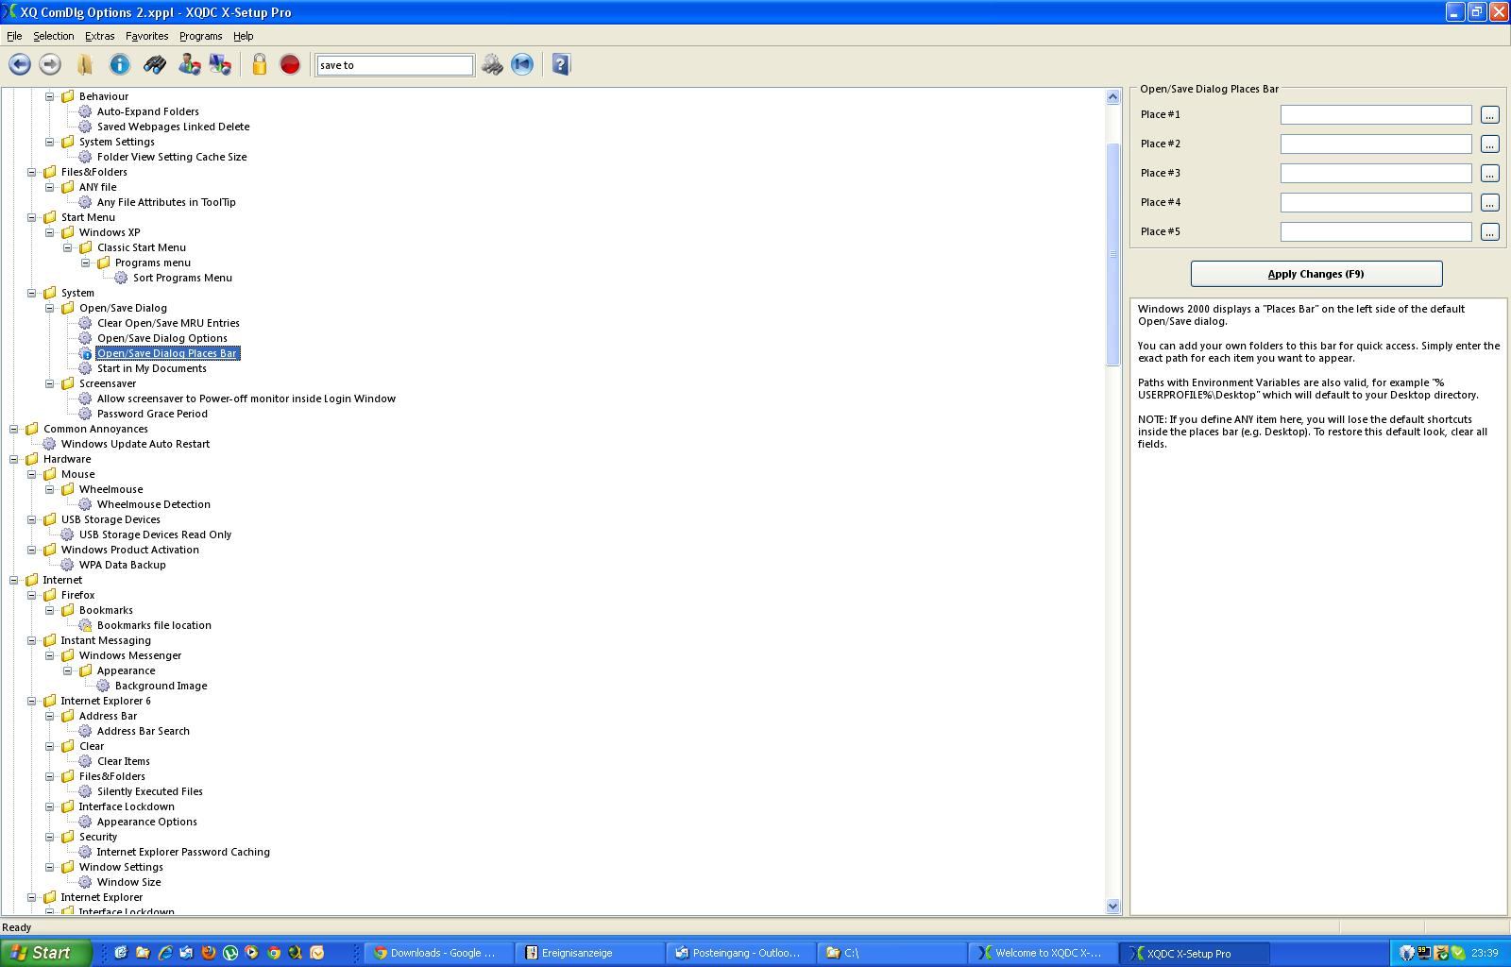This screenshot has height=967, width=1511.
Task: Launch uTorrent from the quick launch bar
Action: 230,953
